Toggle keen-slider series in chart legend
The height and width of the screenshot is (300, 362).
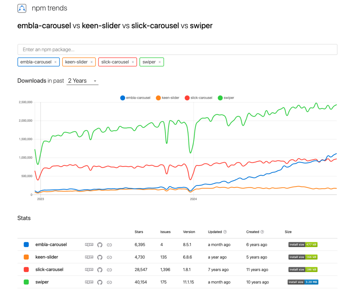[167, 98]
